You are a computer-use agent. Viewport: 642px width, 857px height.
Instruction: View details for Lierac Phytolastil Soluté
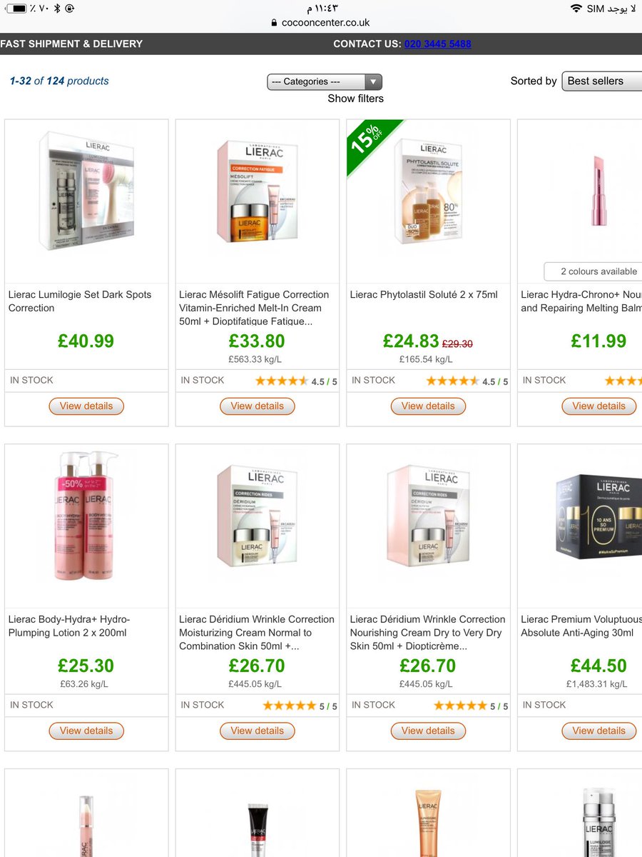click(x=428, y=406)
